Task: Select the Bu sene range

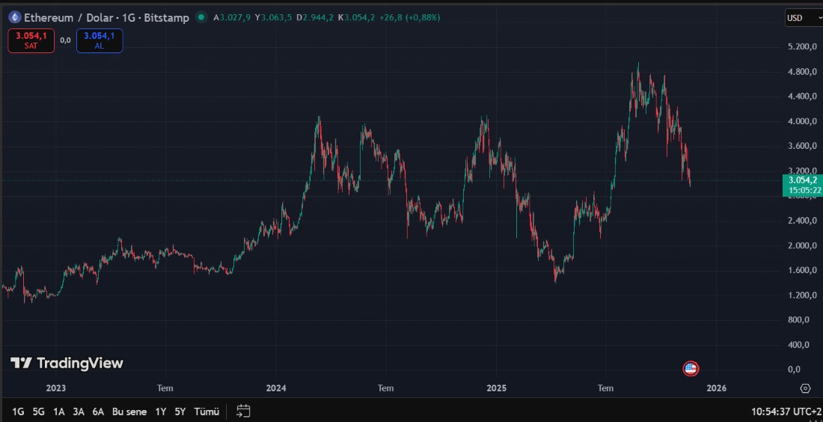Action: tap(129, 411)
